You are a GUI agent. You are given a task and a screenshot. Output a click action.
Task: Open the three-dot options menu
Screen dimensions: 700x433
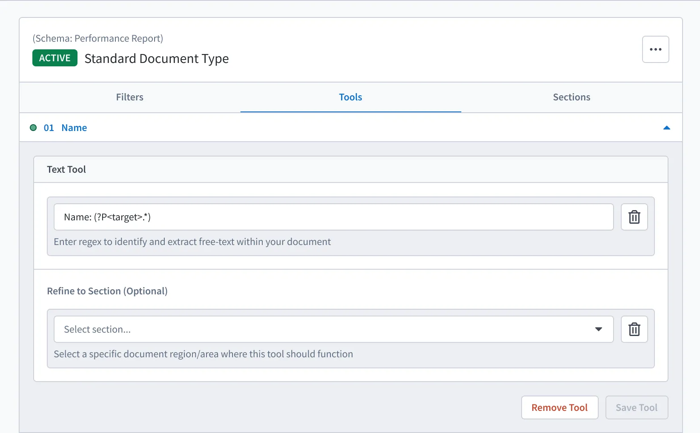point(655,49)
